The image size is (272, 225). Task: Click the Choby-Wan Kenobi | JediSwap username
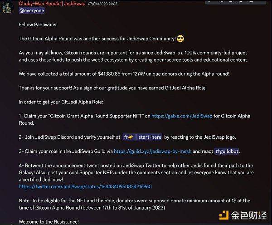52,4
